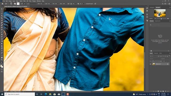Open the layer filter Kind dropdown

tap(154, 56)
